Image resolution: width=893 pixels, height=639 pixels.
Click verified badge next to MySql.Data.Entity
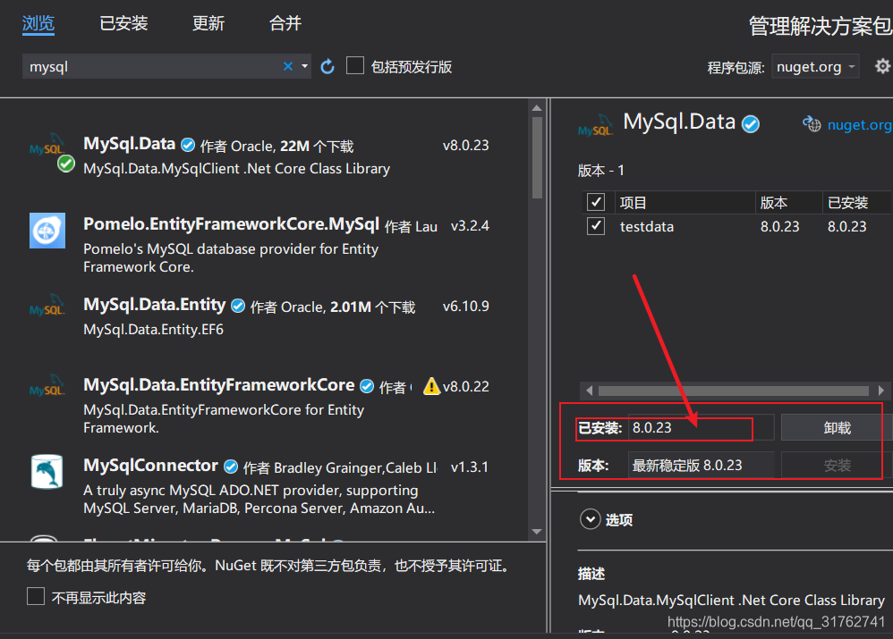pos(238,307)
